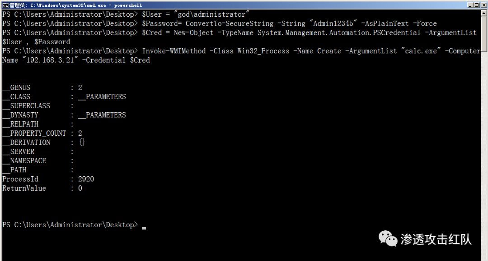Click the blinking cursor at last prompt

click(144, 228)
